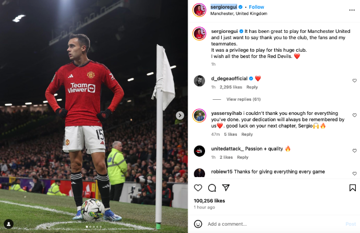Screen dimensions: 360x233
Task: Open the three-dot more options menu
Action: click(352, 10)
